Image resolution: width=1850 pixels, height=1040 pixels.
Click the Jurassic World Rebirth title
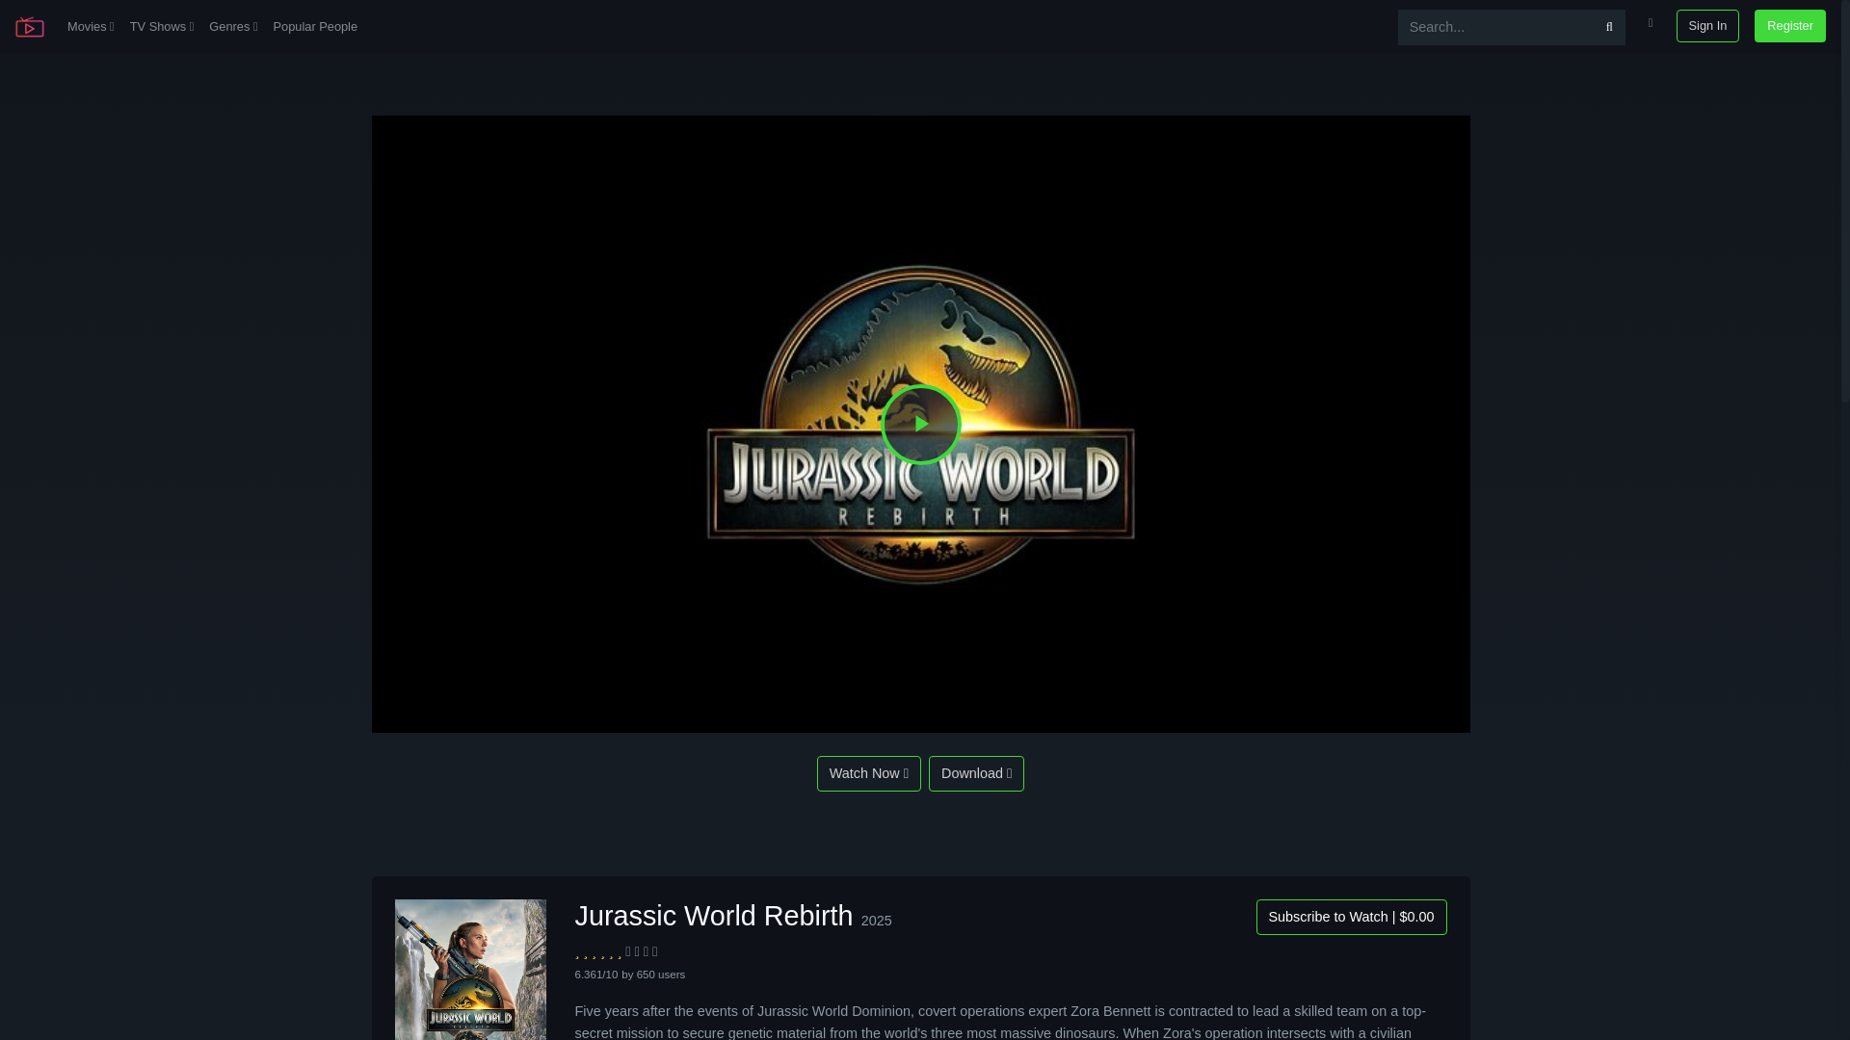[x=714, y=916]
